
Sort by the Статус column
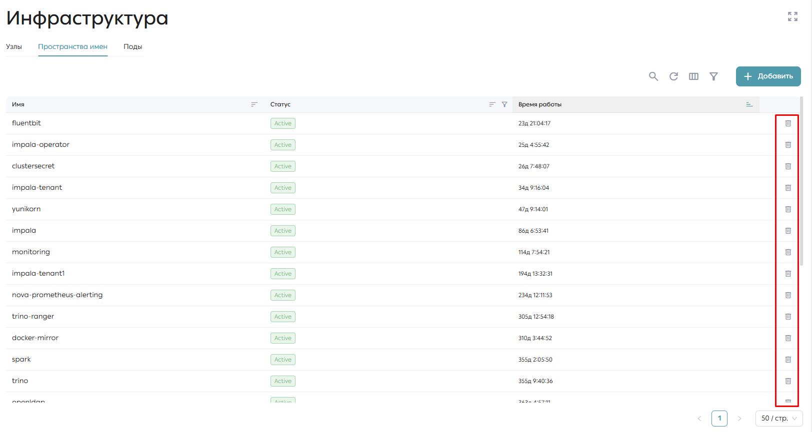[492, 104]
